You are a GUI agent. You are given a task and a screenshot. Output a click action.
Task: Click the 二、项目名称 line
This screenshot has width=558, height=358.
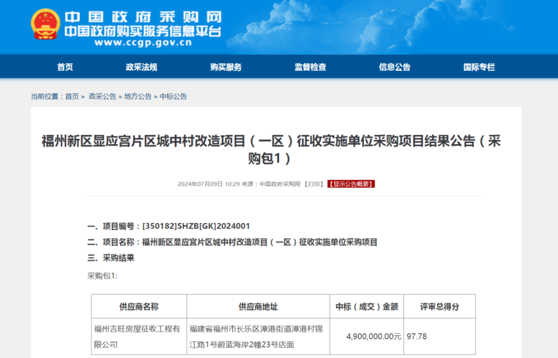click(x=233, y=242)
